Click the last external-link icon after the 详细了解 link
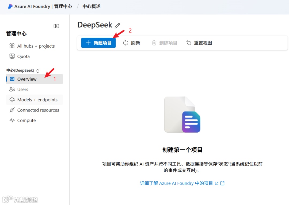The width and height of the screenshot is (289, 205). (x=222, y=183)
